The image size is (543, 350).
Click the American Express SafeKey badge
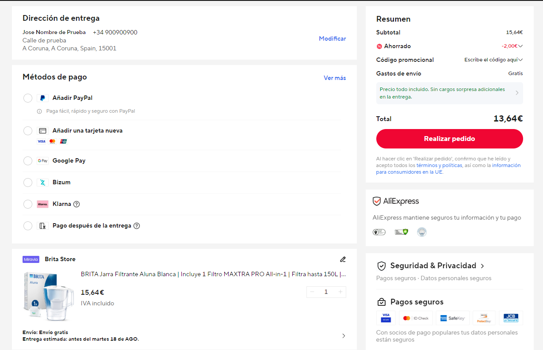(x=452, y=318)
